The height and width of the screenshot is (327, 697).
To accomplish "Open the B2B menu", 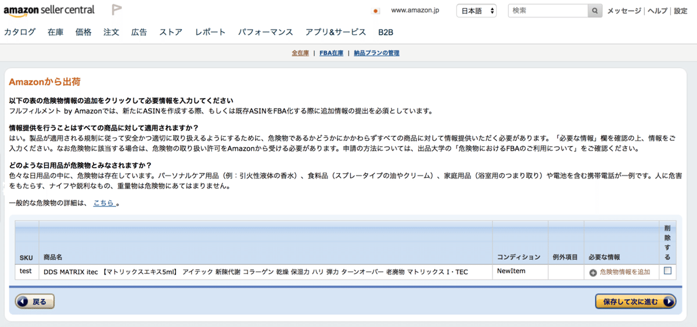I will tap(386, 32).
